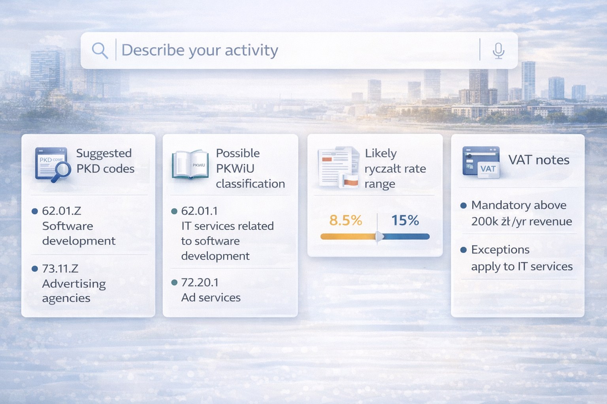Image resolution: width=607 pixels, height=404 pixels.
Task: Click the 'Likely ryczałt rate range' heading
Action: click(x=395, y=168)
